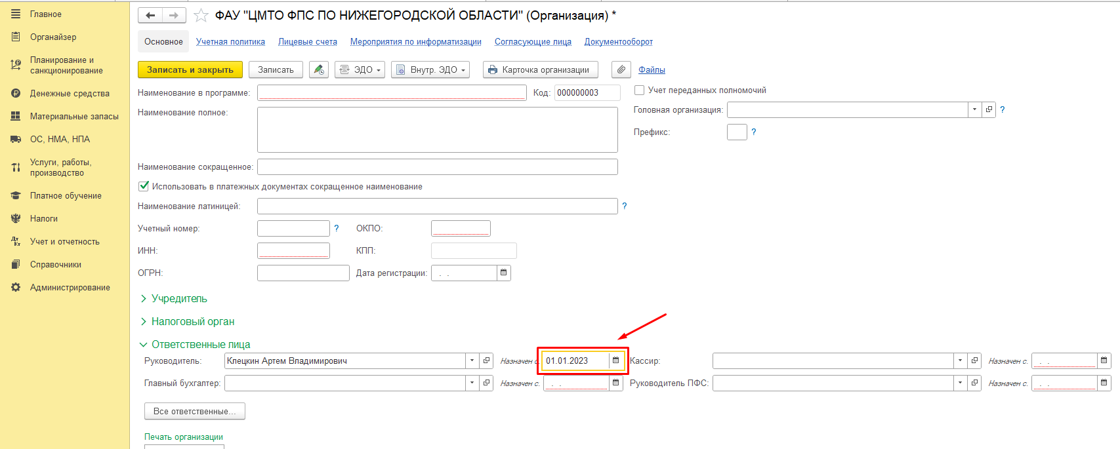
Task: Switch to Лицевые счета tab
Action: [x=308, y=42]
